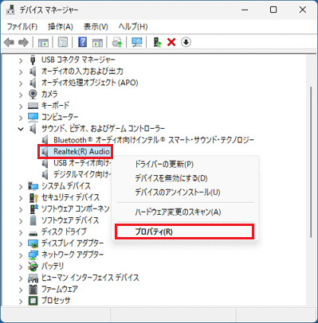Expand the バッテリ node
The height and width of the screenshot is (323, 318).
21,267
